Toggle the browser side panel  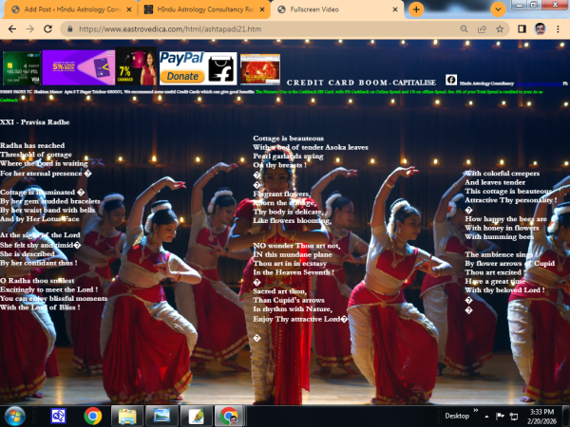coord(522,28)
